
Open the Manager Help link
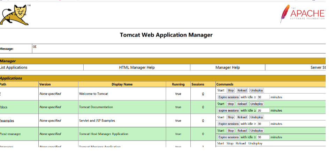[x=227, y=67]
